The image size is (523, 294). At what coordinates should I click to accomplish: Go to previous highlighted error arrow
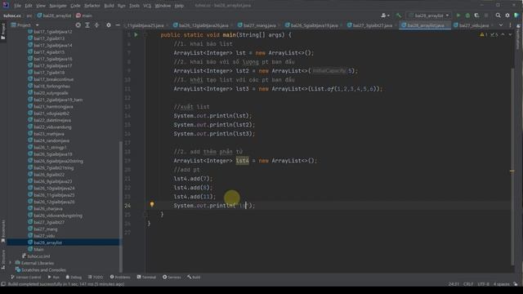coord(503,34)
